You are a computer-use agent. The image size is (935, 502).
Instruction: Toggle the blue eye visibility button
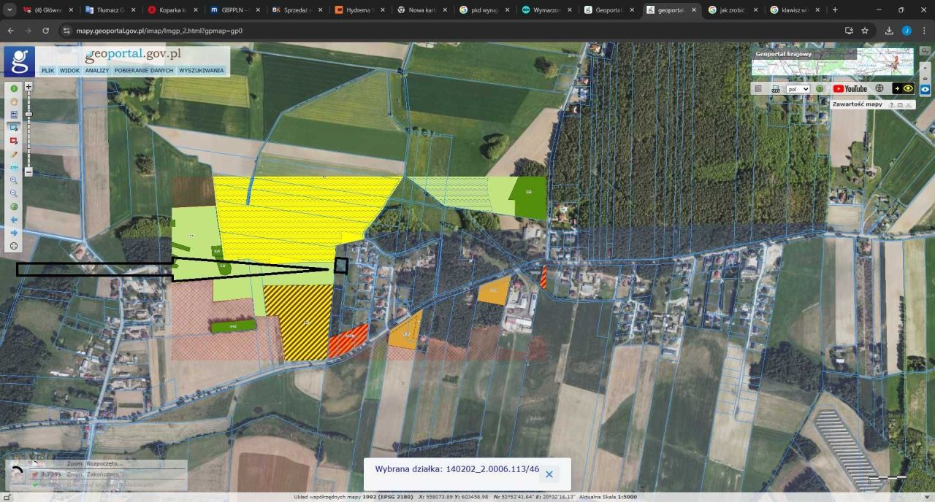(924, 88)
